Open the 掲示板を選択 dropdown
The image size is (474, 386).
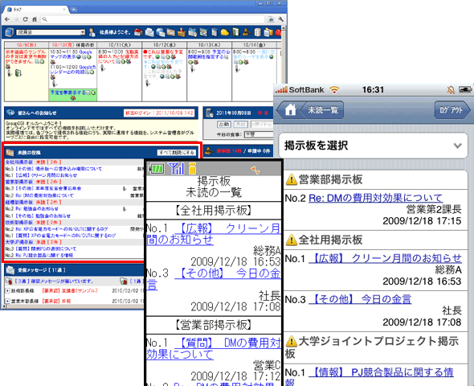point(373,146)
